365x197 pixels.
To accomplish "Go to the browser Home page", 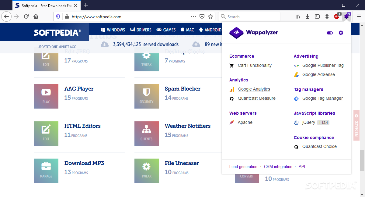I will point(36,16).
